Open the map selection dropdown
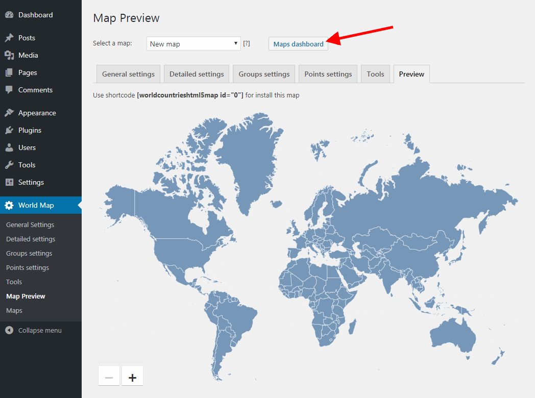This screenshot has width=535, height=398. (x=193, y=43)
